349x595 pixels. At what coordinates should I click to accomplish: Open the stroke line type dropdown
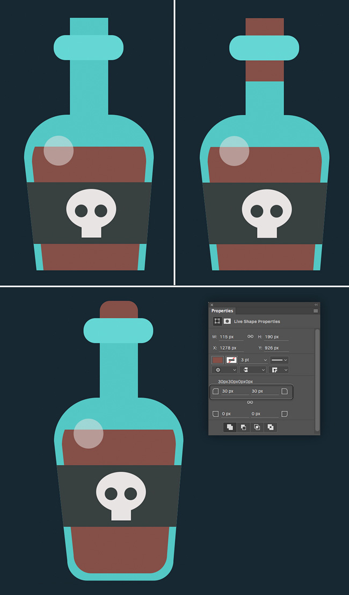click(x=279, y=360)
